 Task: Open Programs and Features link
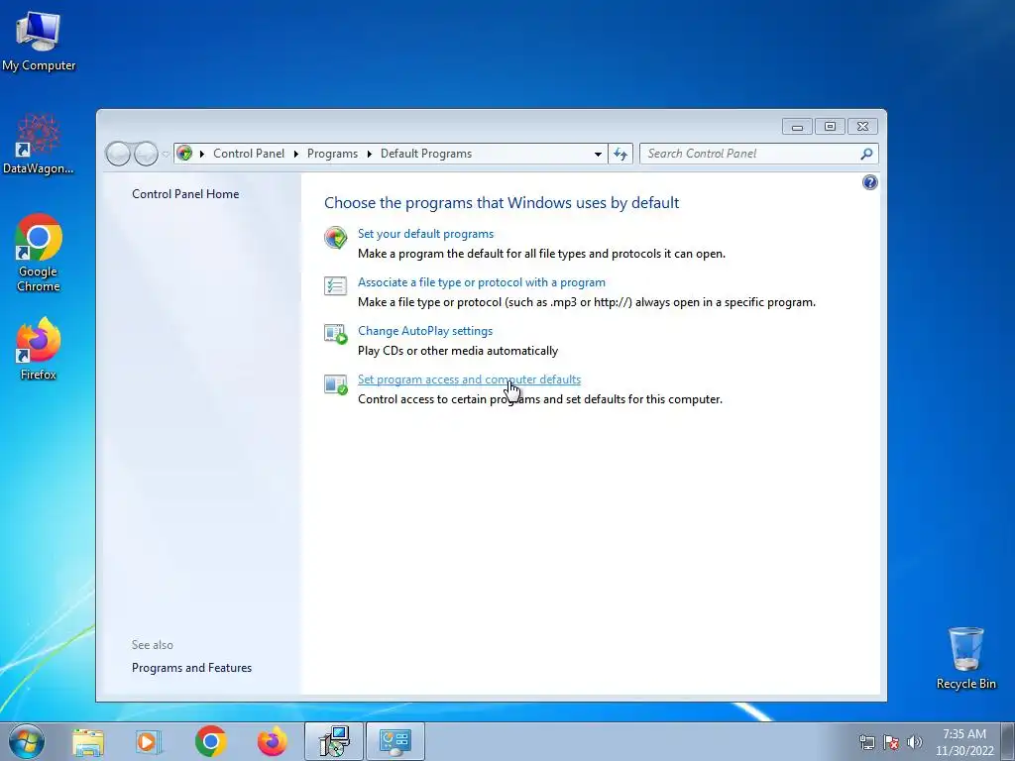click(x=191, y=668)
